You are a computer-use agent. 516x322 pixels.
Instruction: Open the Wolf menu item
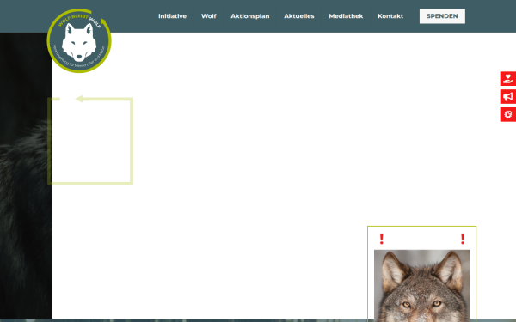pos(209,16)
